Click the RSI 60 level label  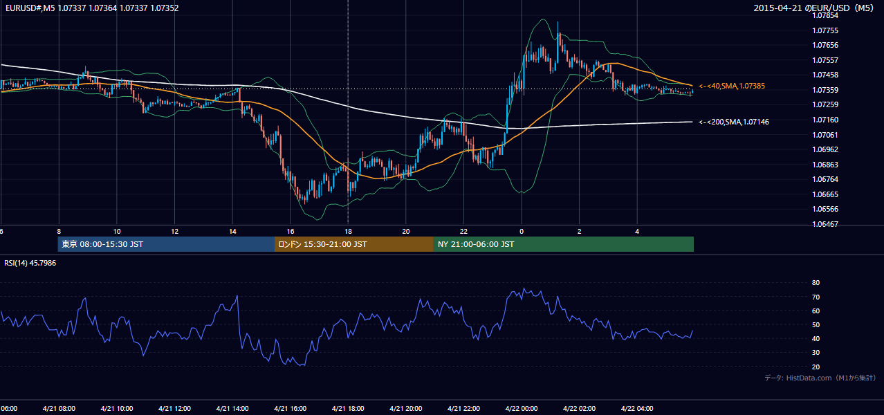(x=816, y=311)
